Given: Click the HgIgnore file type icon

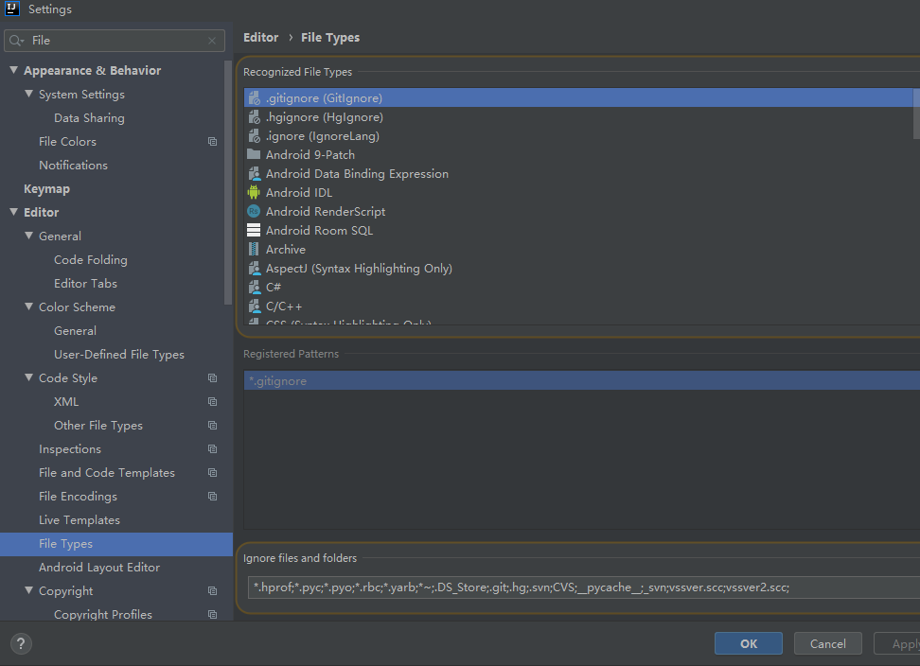Looking at the screenshot, I should click(x=254, y=116).
